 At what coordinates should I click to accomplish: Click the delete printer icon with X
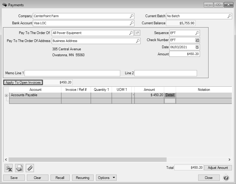pyautogui.click(x=9, y=168)
